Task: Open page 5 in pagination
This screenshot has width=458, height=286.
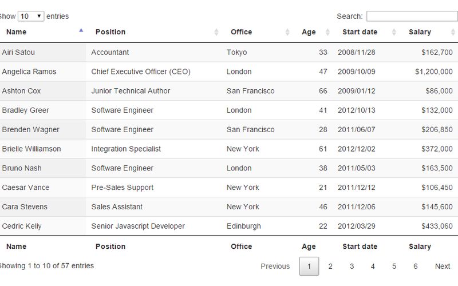Action: point(394,266)
